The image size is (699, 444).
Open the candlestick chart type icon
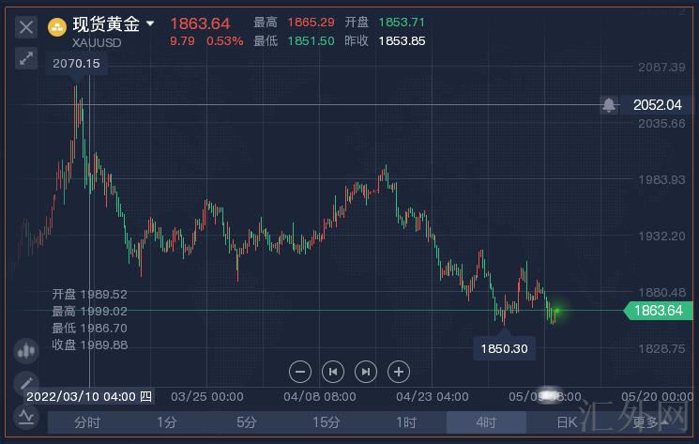tap(26, 351)
